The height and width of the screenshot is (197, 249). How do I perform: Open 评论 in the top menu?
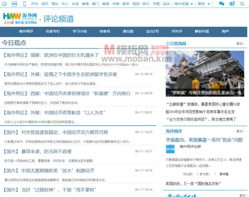[35, 4]
